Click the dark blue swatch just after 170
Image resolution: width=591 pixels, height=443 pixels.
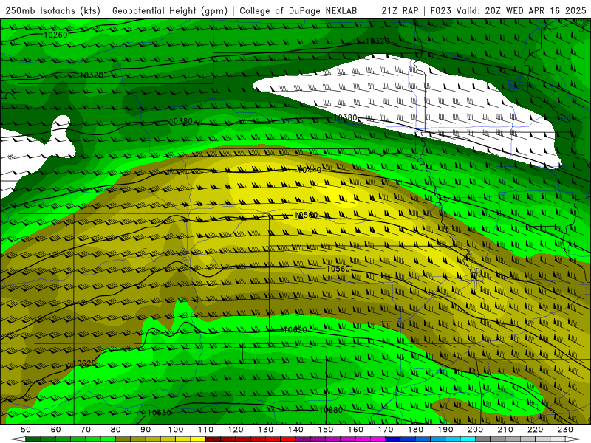pos(393,439)
